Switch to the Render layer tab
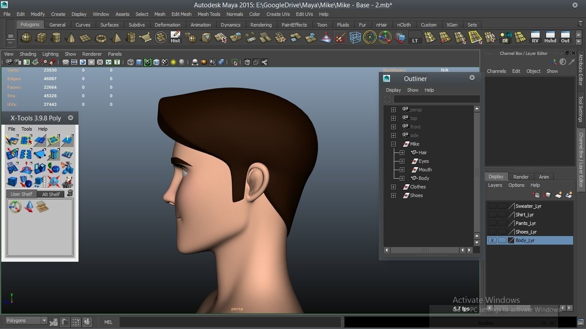586x329 pixels. [521, 176]
